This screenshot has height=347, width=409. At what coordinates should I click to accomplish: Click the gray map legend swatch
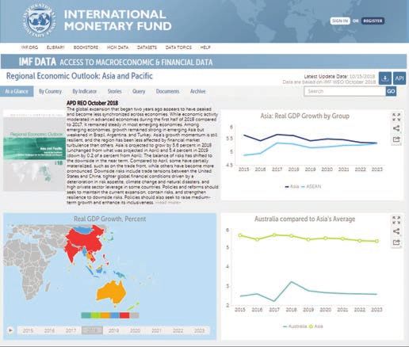pyautogui.click(x=134, y=315)
